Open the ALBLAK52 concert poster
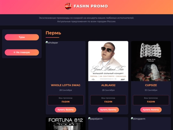Image resolution: width=173 pixels, height=130 pixels. pos(108,61)
